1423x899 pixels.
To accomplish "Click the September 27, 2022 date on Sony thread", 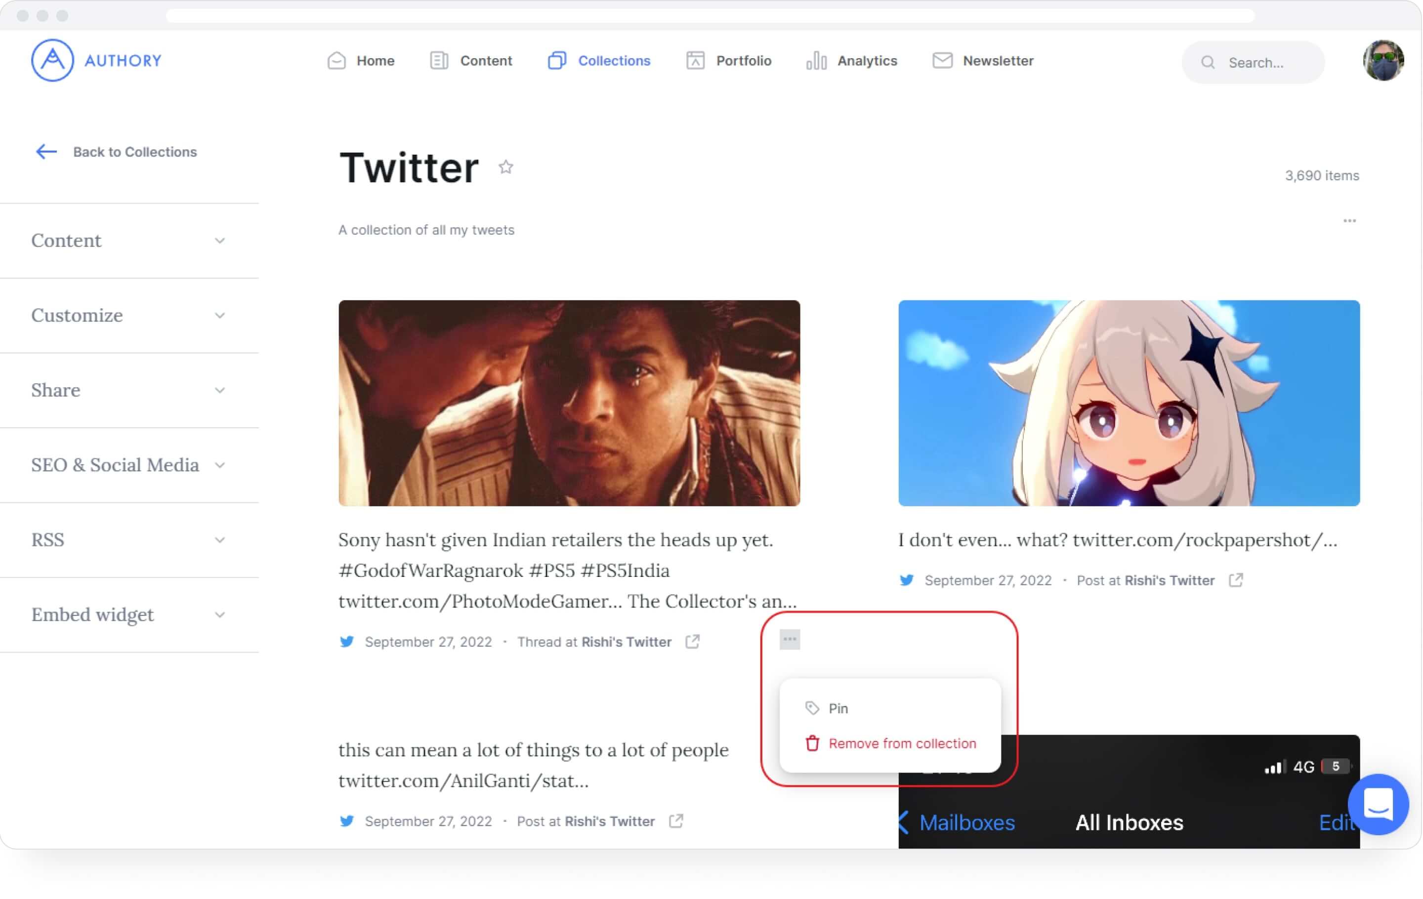I will click(428, 642).
